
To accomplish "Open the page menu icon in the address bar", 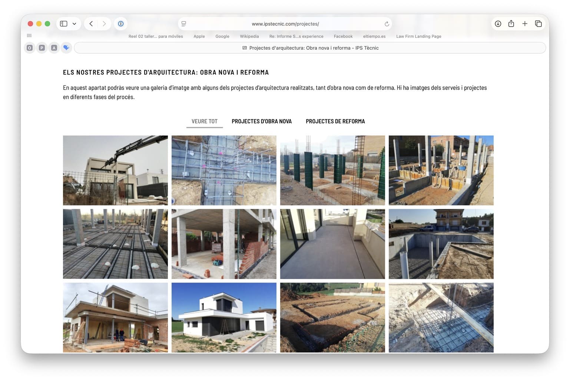I will 183,24.
